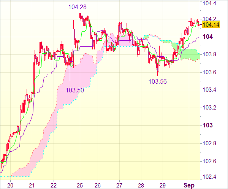Click the high label 104.28

tap(78, 7)
